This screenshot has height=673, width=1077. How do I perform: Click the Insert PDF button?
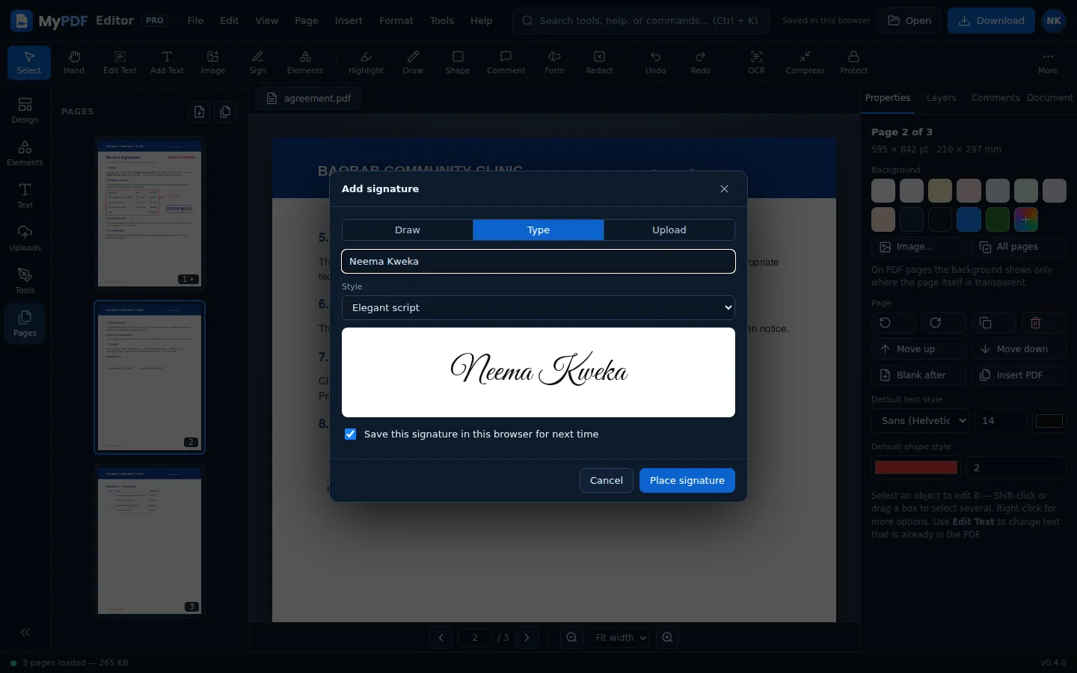click(x=1019, y=375)
